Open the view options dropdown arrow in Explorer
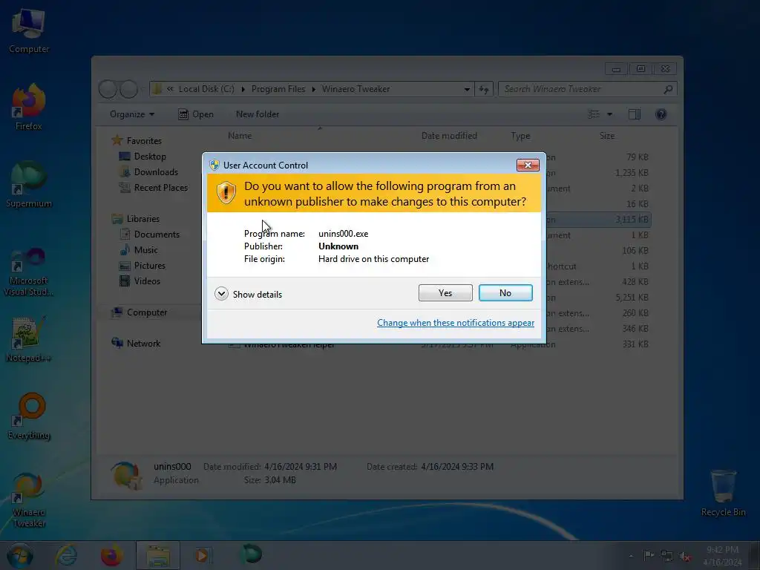Screen dimensions: 760x570 pos(610,114)
